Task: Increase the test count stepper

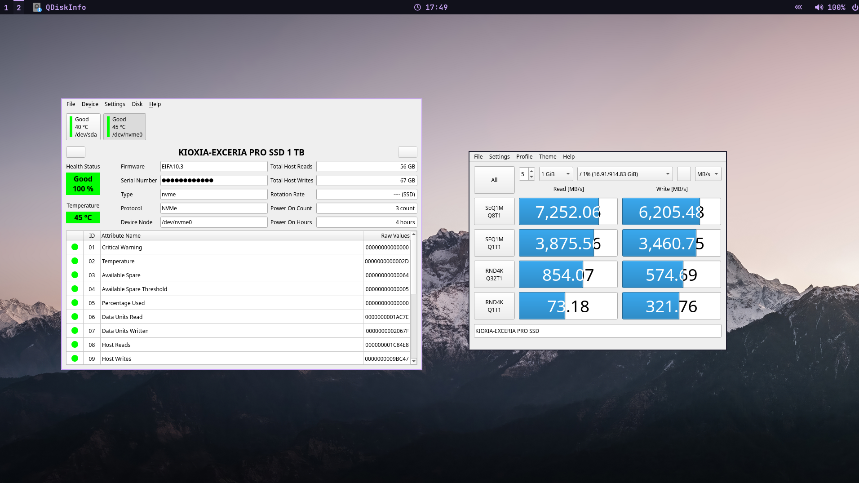Action: pyautogui.click(x=531, y=171)
